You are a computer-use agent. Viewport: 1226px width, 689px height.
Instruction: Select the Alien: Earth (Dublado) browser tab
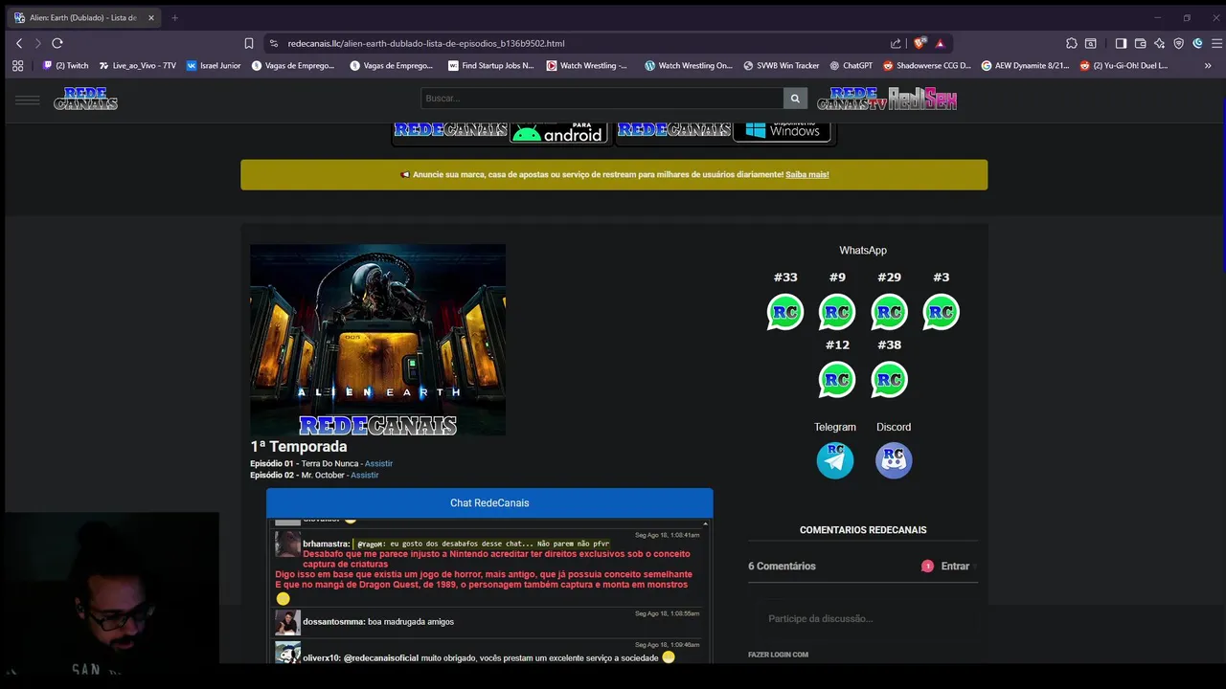[x=83, y=17]
